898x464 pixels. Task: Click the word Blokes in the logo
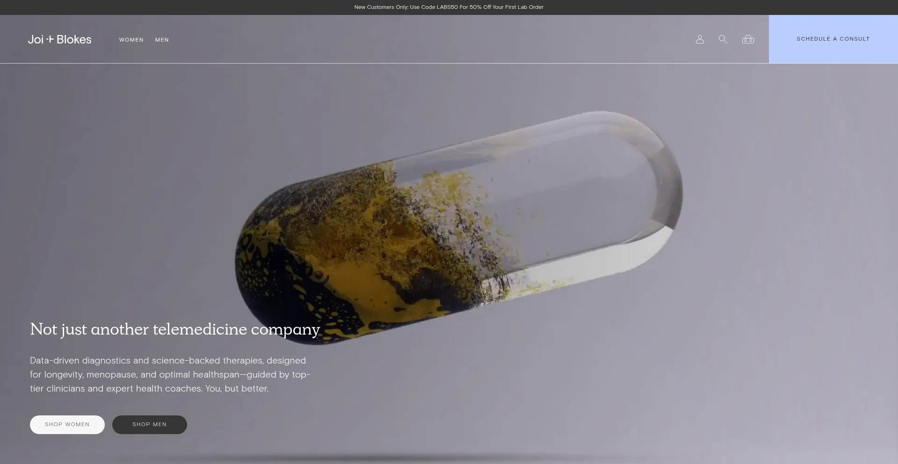74,40
